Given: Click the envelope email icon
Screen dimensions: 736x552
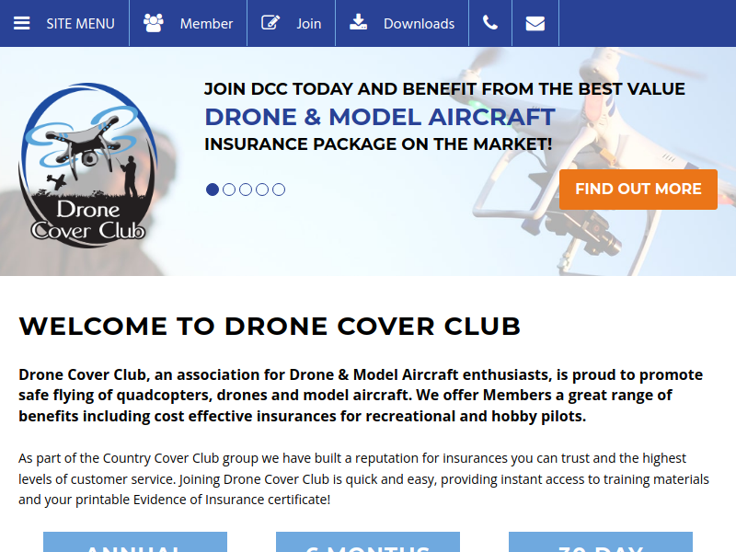Looking at the screenshot, I should pos(535,24).
